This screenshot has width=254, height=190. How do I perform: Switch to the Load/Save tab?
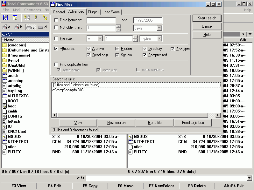(111, 12)
